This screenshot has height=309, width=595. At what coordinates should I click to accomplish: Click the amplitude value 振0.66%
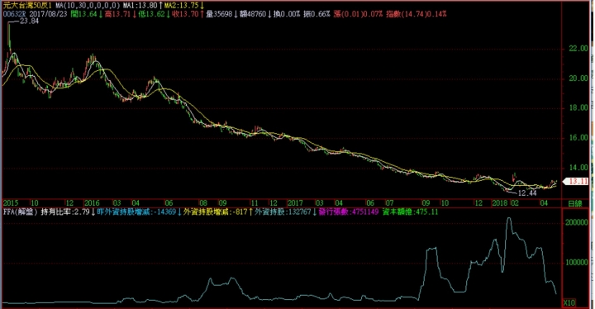tap(317, 14)
